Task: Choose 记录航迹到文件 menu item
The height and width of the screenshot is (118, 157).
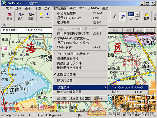Action: coord(80,59)
